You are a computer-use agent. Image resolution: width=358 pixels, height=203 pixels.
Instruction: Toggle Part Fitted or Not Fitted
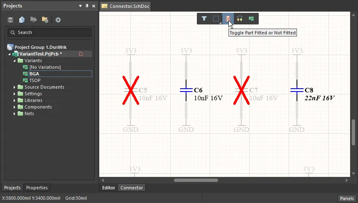228,19
